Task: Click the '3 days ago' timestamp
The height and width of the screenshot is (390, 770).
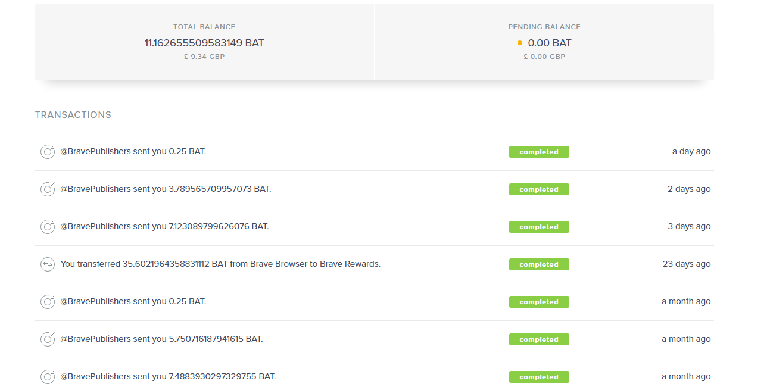Action: pos(689,226)
